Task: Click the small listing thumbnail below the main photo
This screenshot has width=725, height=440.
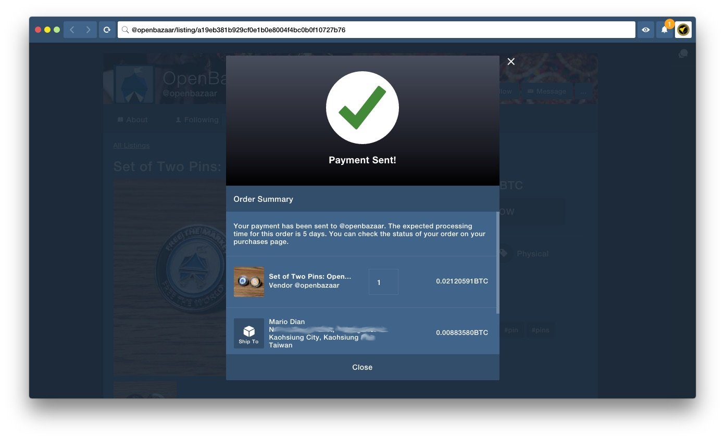Action: coord(145,390)
